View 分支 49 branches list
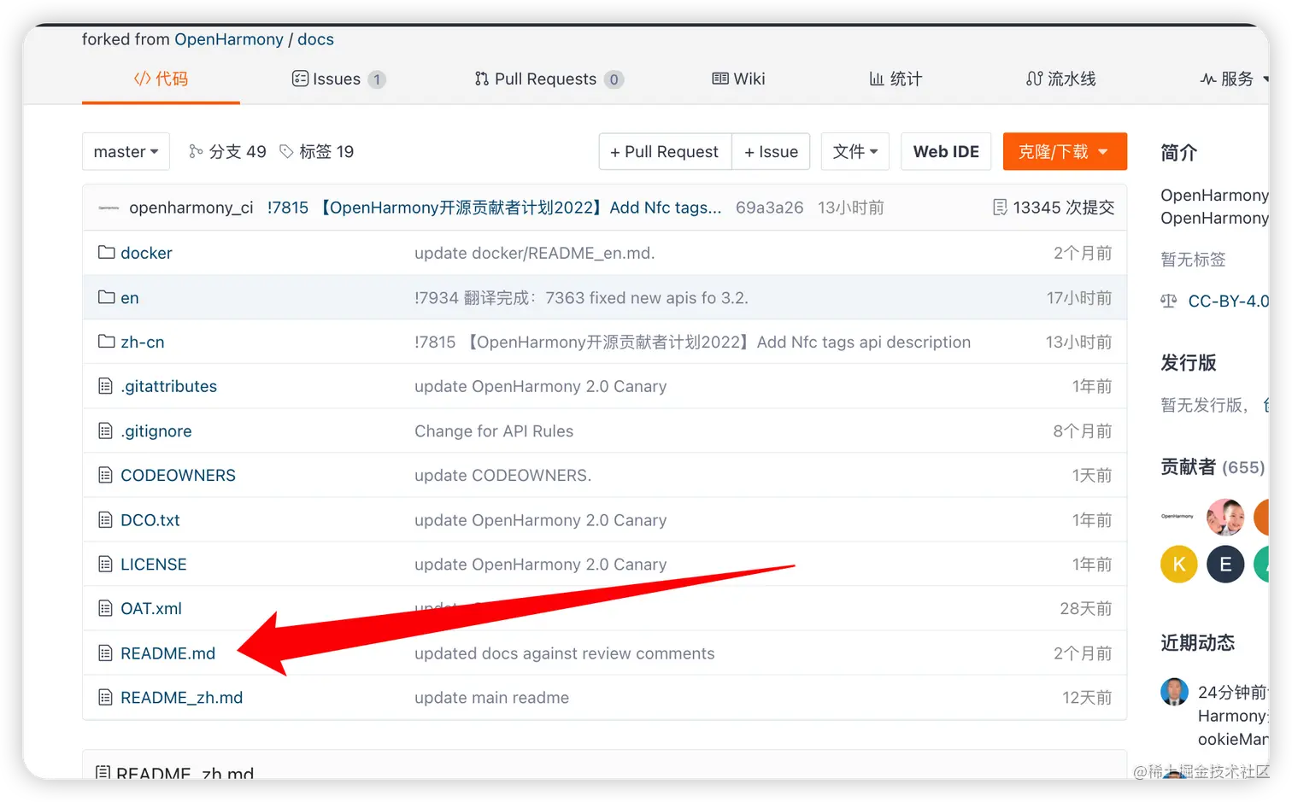1292x802 pixels. (x=228, y=151)
